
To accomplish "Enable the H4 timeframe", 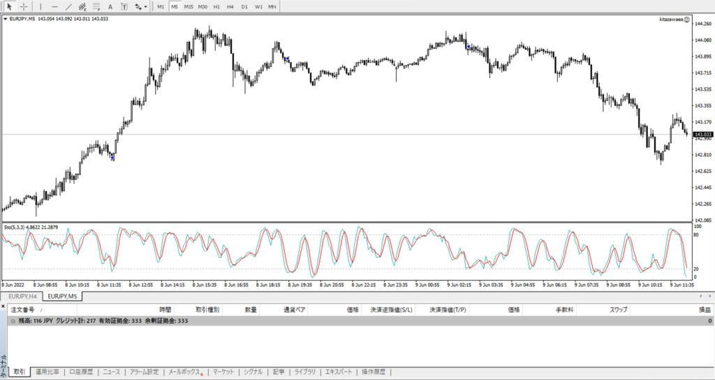I will (230, 6).
